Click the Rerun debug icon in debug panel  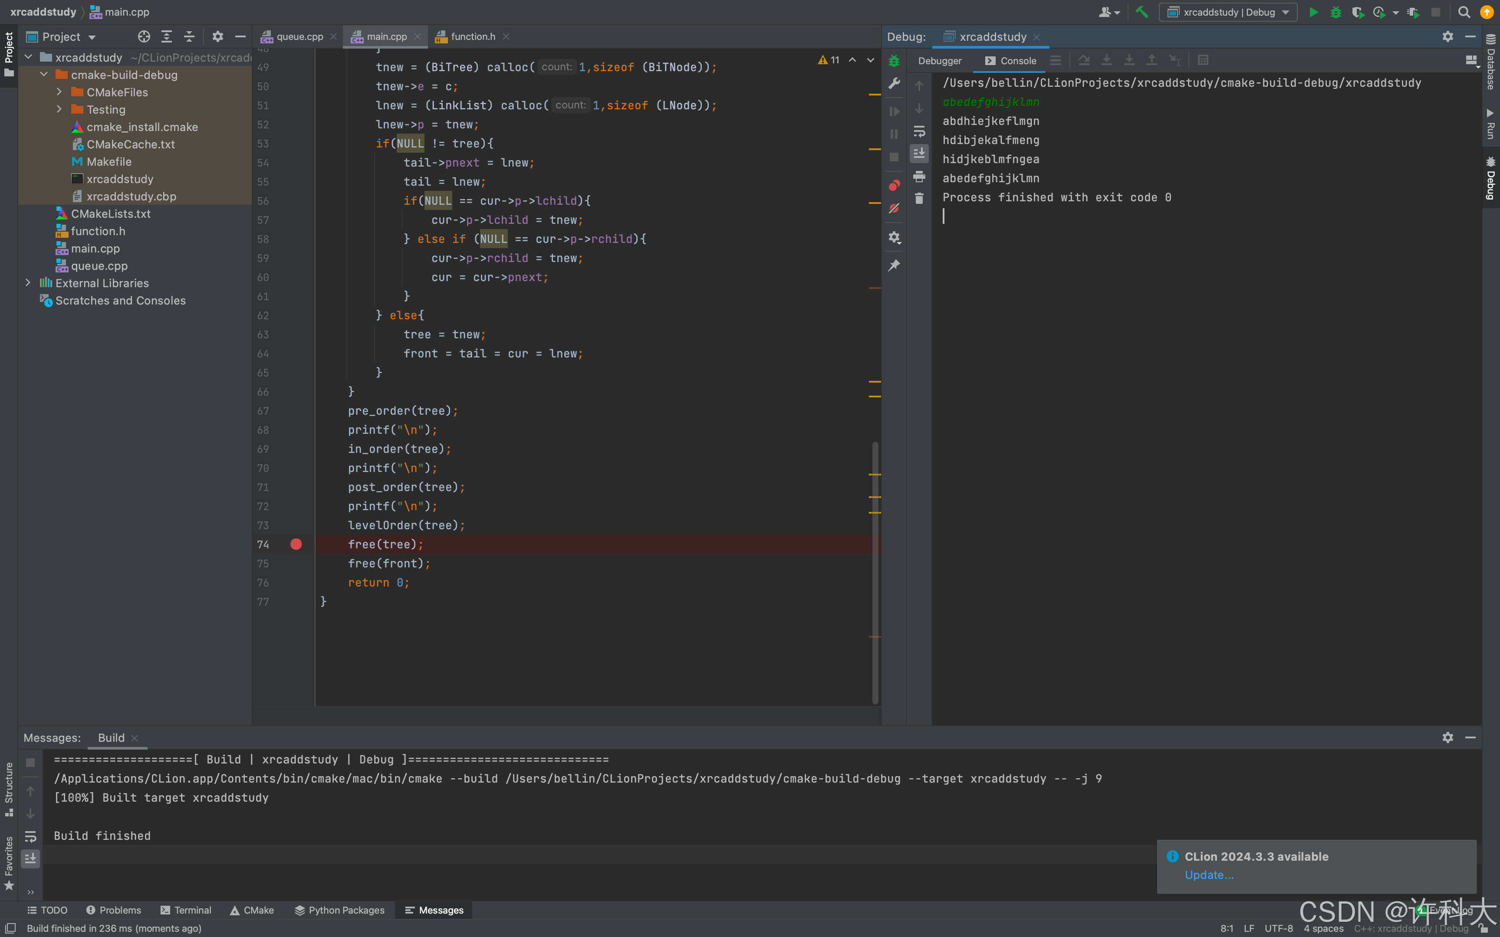894,61
